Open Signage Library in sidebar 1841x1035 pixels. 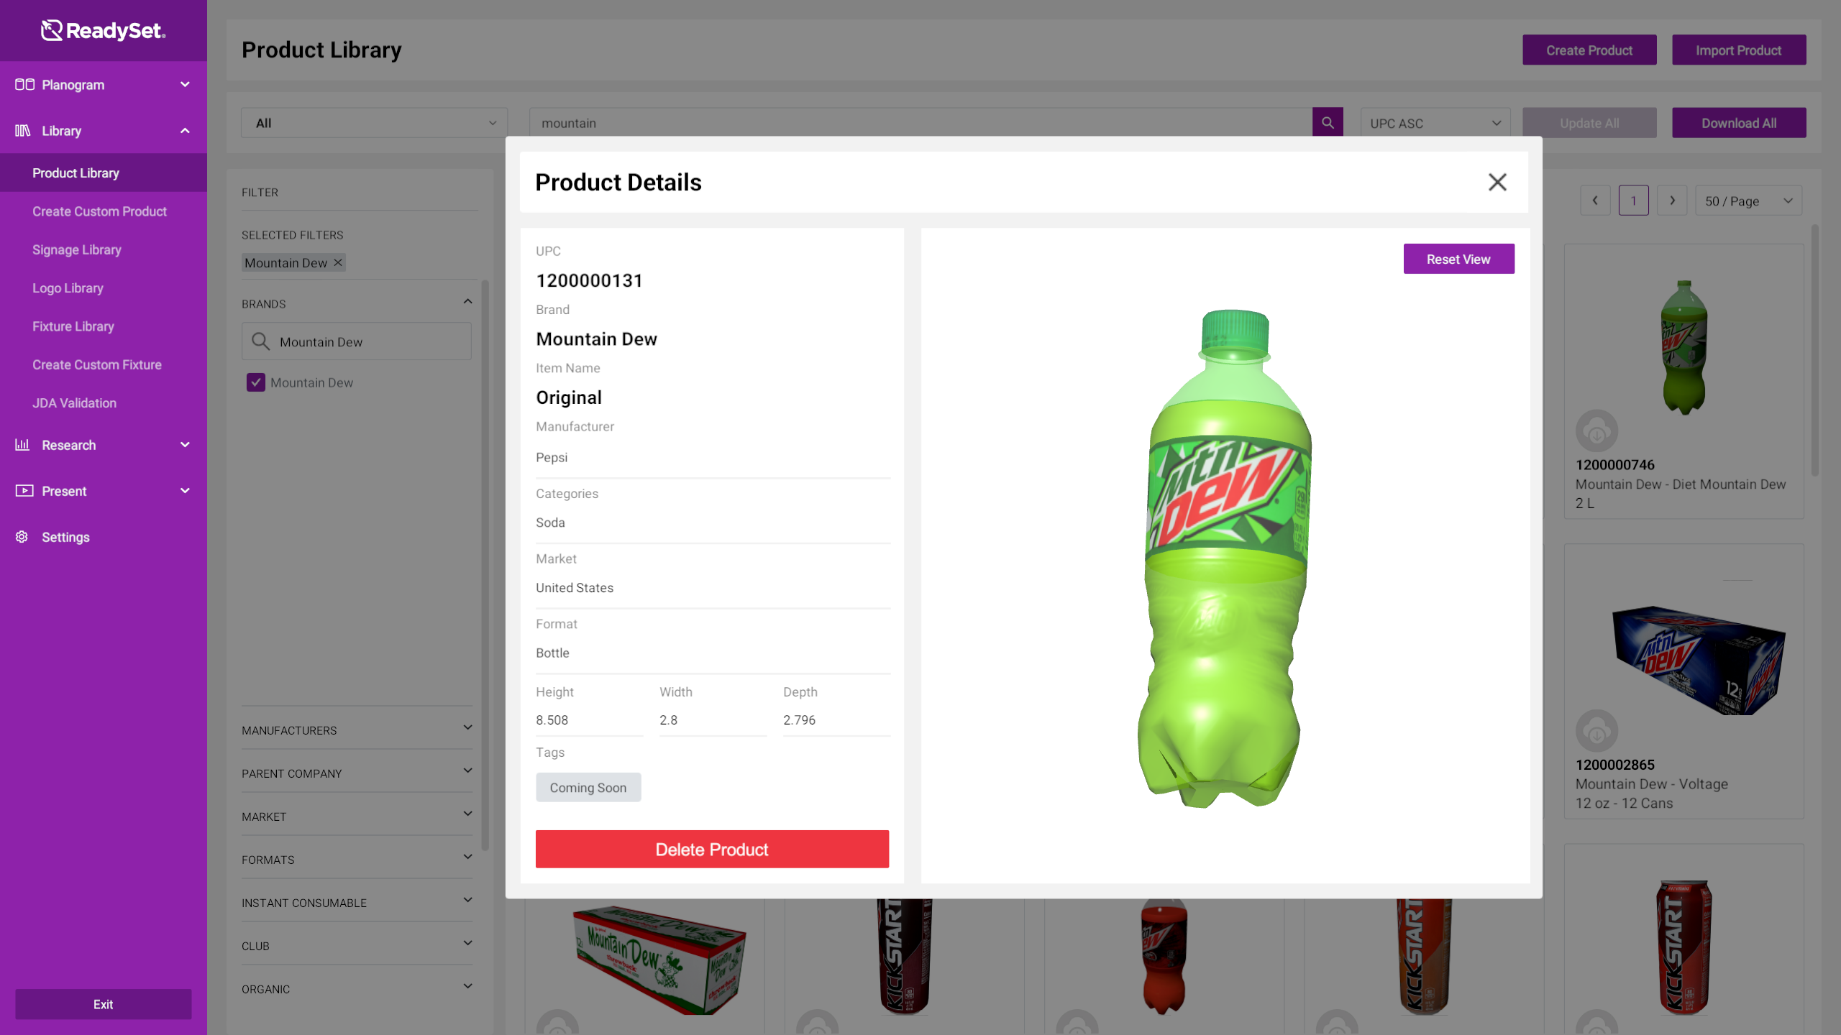(77, 249)
